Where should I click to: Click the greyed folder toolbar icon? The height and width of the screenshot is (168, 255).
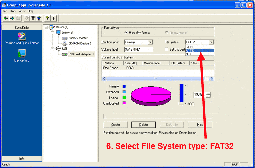18,18
